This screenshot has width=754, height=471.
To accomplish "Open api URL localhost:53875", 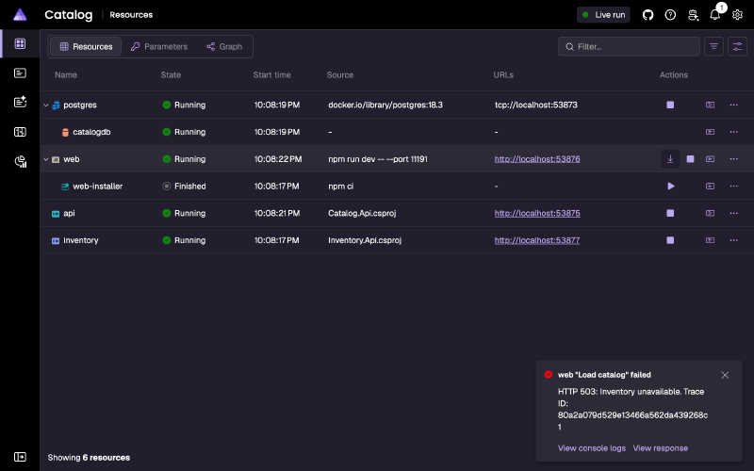I will pyautogui.click(x=537, y=213).
